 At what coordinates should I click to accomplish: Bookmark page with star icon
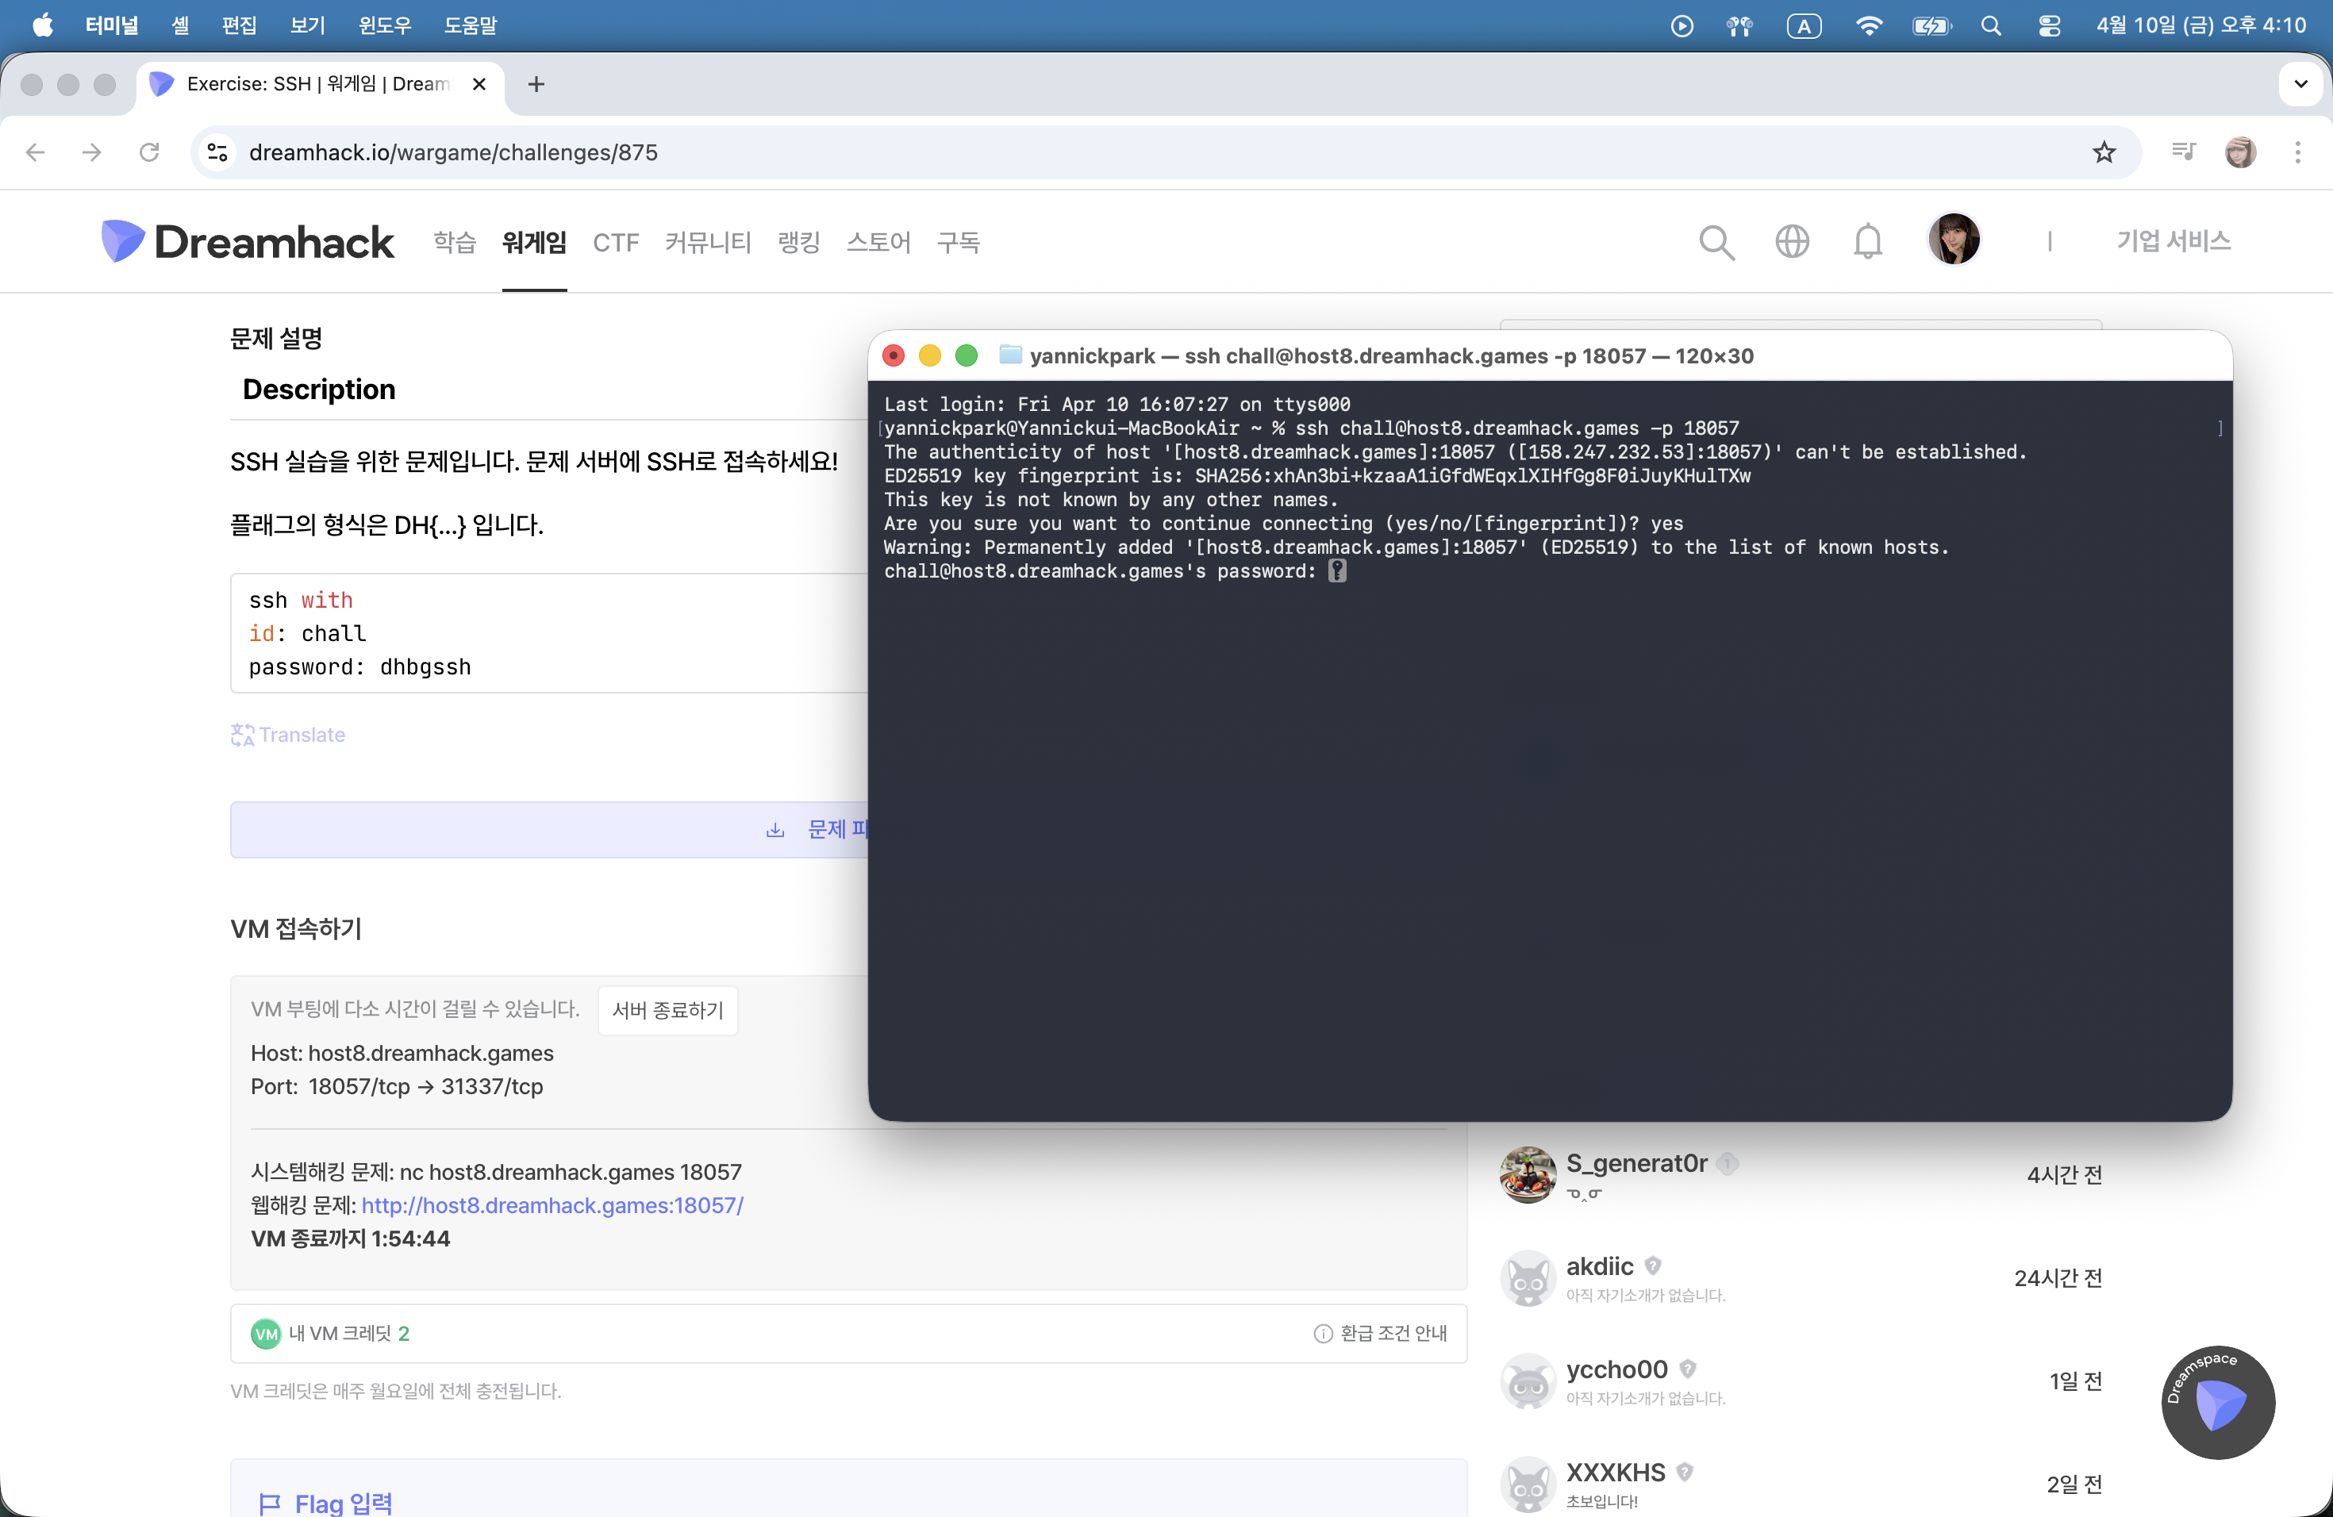(x=2104, y=153)
